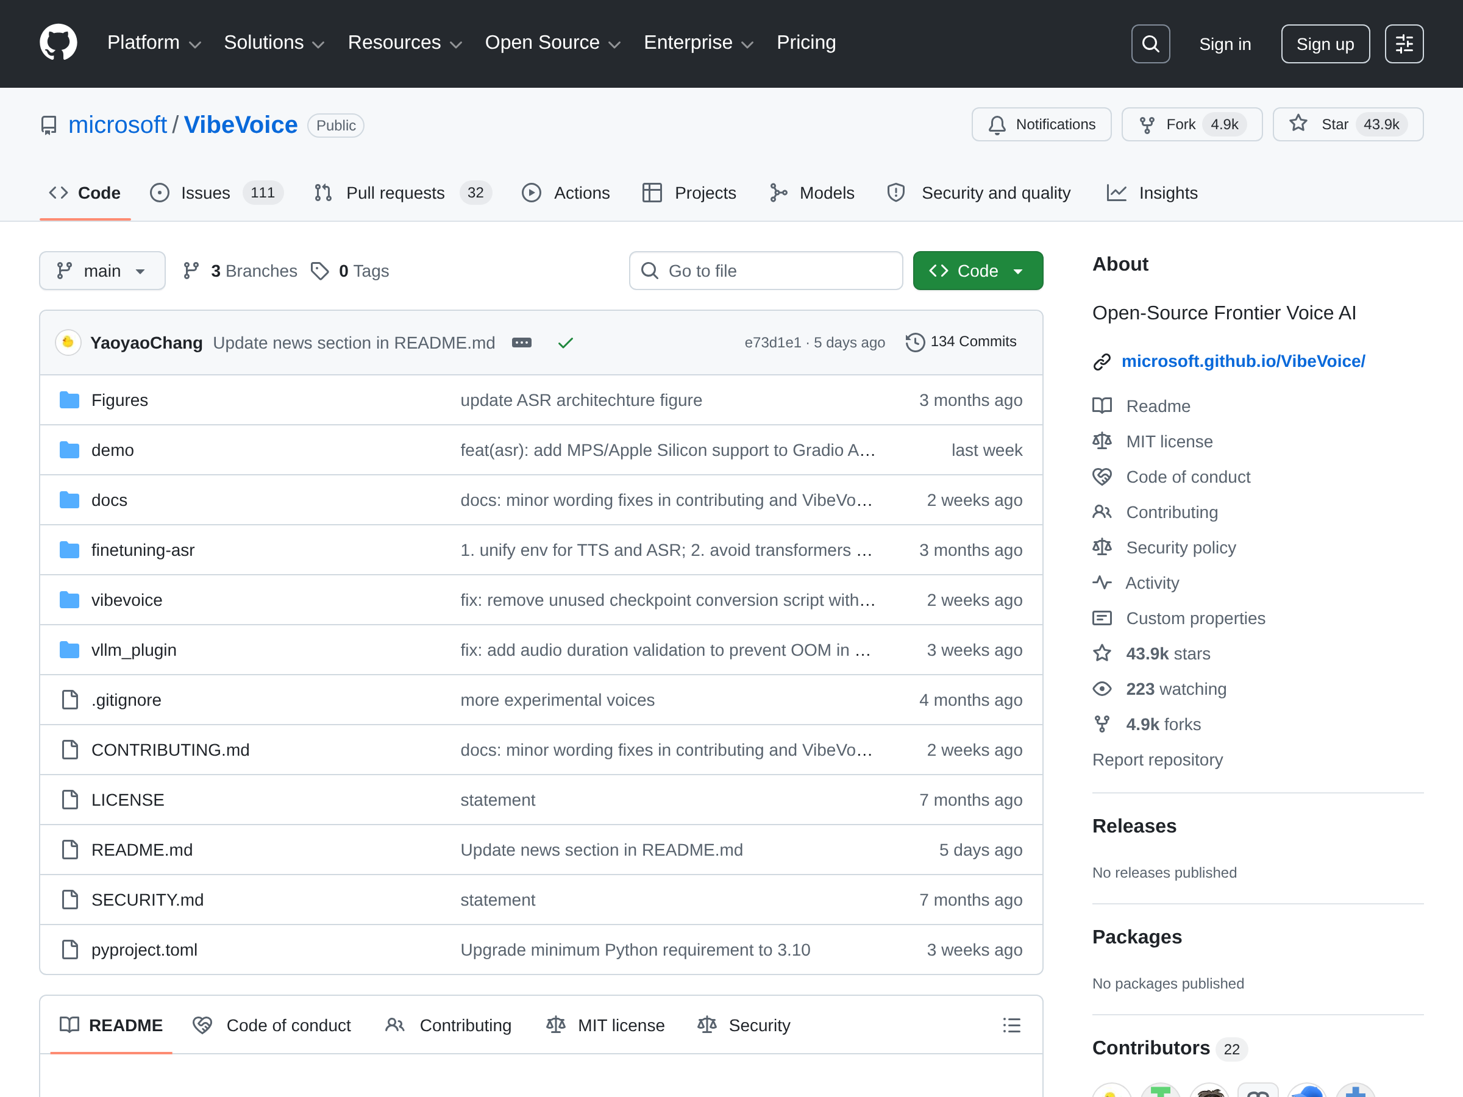Click YaoyaoChang's avatar icon
Viewport: 1463px width, 1097px height.
[68, 343]
